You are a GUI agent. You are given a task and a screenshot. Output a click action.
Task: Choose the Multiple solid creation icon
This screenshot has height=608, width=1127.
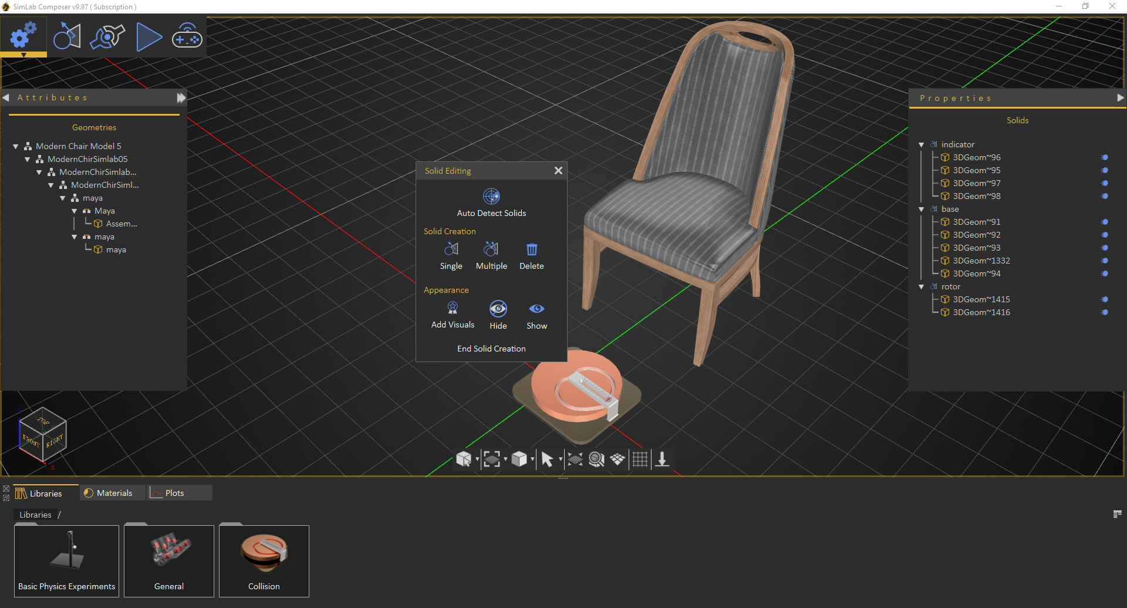(491, 249)
